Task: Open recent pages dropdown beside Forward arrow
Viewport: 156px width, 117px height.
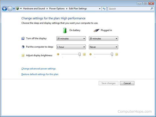Action: 14,9
